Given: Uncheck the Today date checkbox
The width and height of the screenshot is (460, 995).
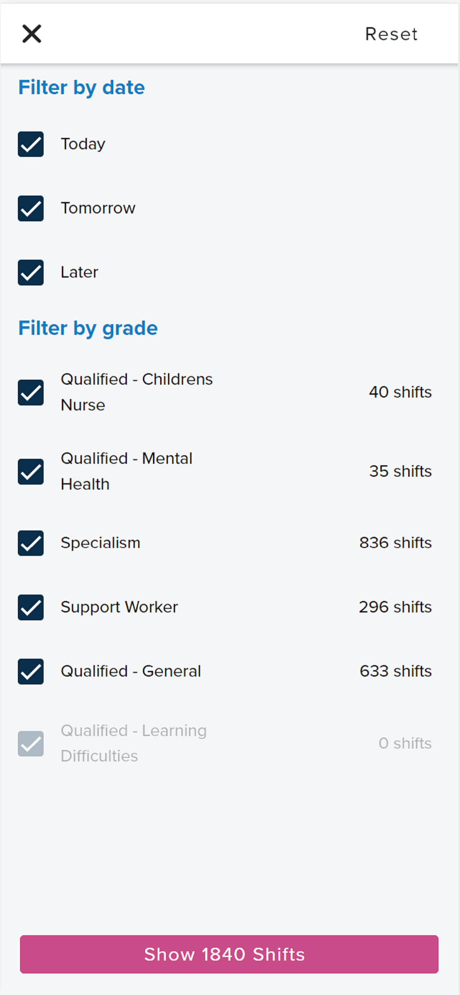Looking at the screenshot, I should 30,144.
